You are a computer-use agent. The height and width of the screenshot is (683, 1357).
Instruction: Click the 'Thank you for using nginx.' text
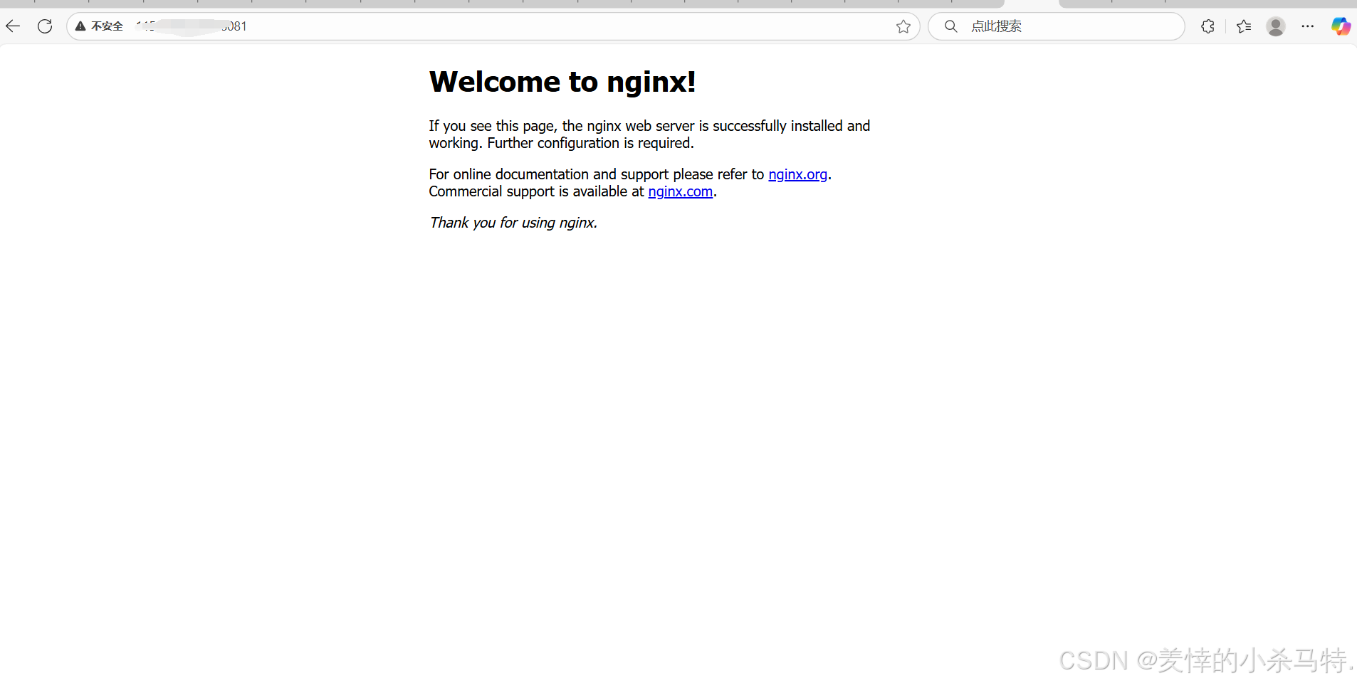pos(513,223)
